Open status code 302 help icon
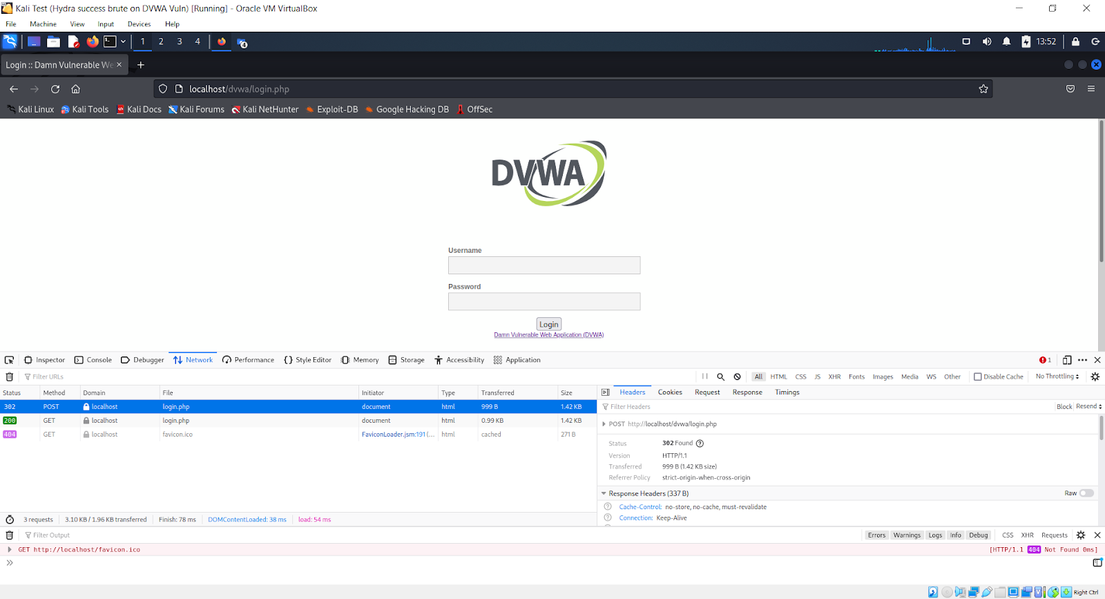 click(x=700, y=444)
